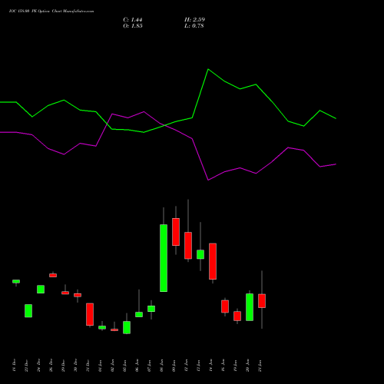384x384 pixels.
Task: Click the tall green candle above 08 Jan
Action: click(x=164, y=258)
